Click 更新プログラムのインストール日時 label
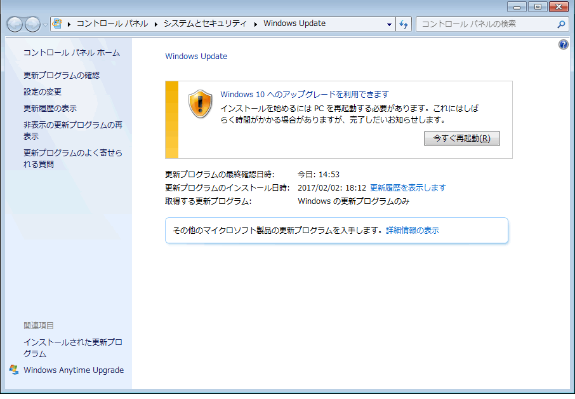The height and width of the screenshot is (399, 575). click(227, 187)
